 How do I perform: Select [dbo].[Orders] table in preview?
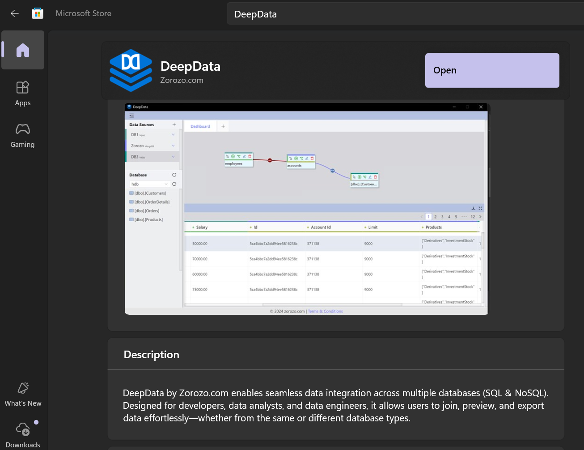coord(147,211)
